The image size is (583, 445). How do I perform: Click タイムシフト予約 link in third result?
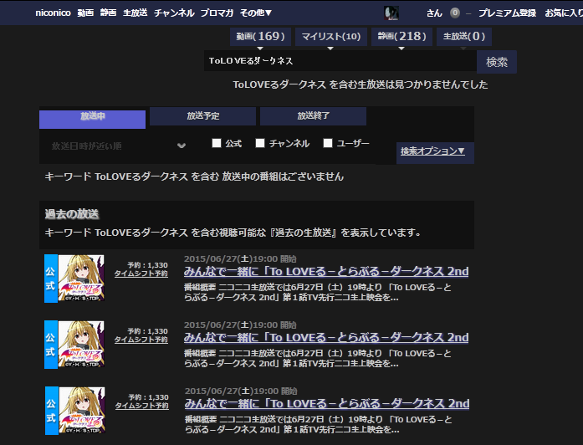click(141, 406)
